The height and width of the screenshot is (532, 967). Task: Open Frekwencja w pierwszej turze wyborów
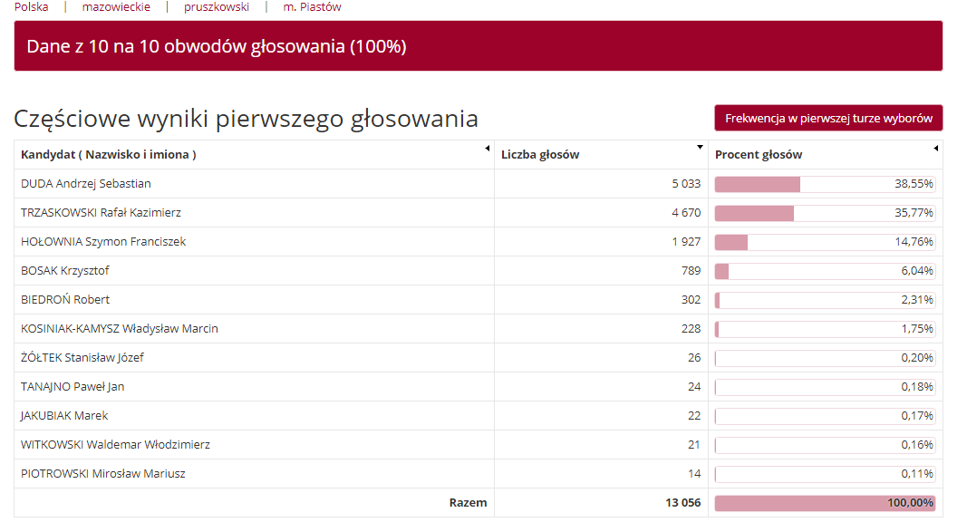[x=828, y=118]
